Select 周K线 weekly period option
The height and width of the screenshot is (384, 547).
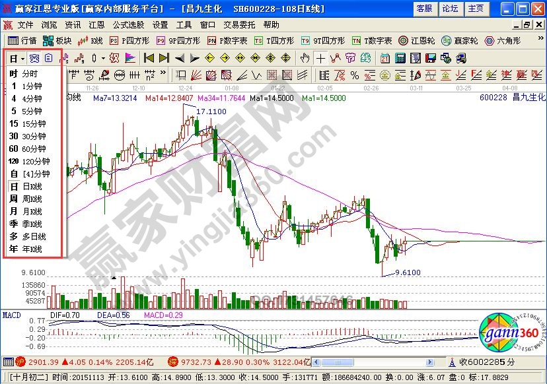pyautogui.click(x=26, y=199)
